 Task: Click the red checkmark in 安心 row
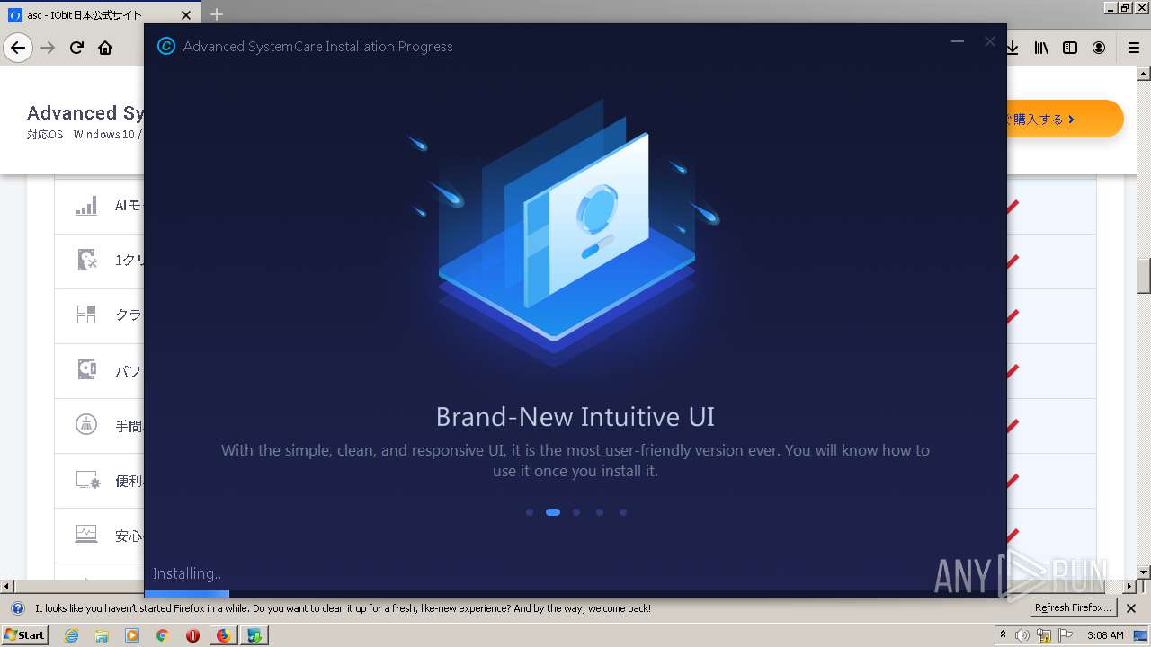pyautogui.click(x=1013, y=535)
